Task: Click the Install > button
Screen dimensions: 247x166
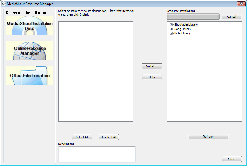Action: [152, 66]
